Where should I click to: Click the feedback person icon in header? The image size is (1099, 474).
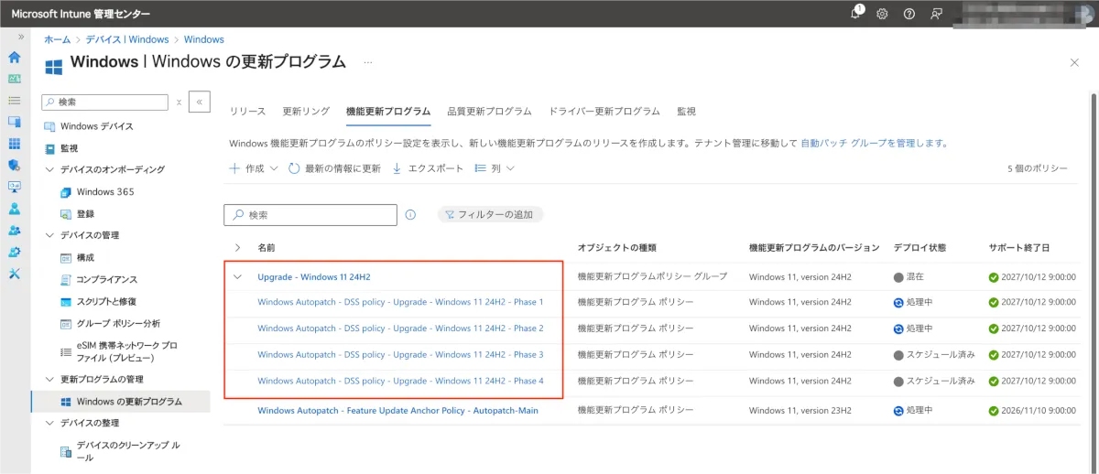click(936, 14)
